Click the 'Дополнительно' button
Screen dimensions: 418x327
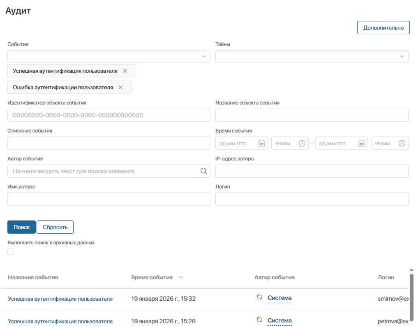pos(383,28)
